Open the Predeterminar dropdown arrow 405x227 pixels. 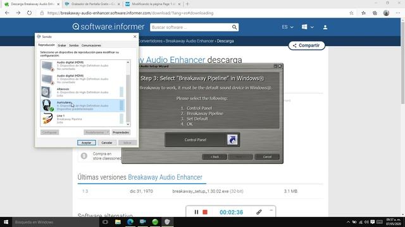tap(108, 132)
